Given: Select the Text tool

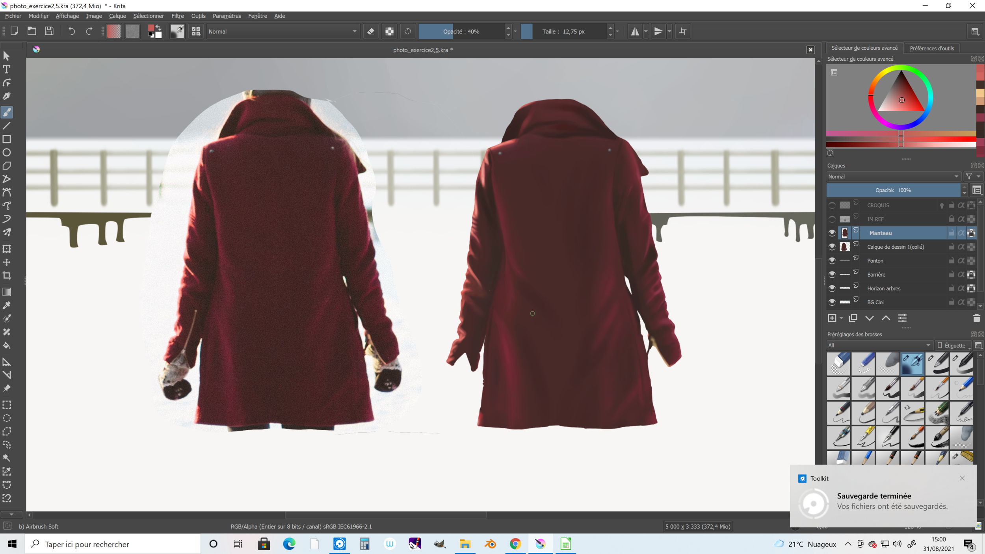Looking at the screenshot, I should coord(7,70).
